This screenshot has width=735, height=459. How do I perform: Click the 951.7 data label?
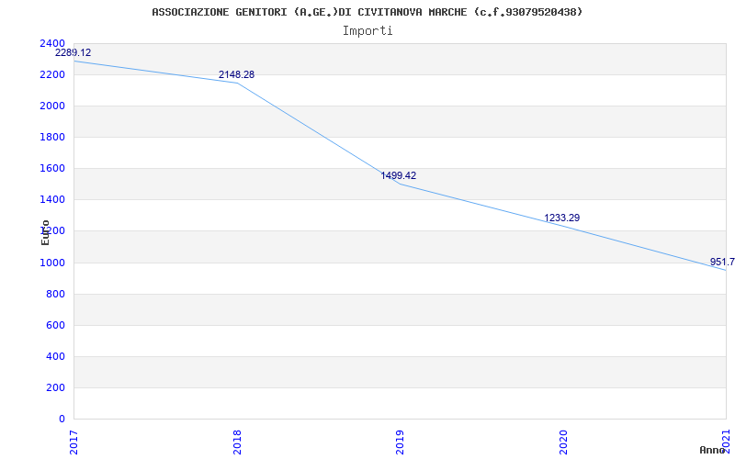pos(722,262)
